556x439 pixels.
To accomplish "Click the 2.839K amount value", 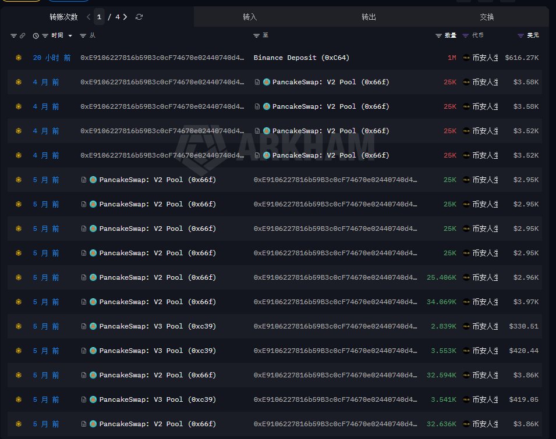I will tap(444, 326).
